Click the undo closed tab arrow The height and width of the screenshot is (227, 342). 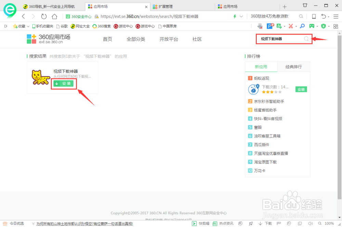[x=324, y=16]
